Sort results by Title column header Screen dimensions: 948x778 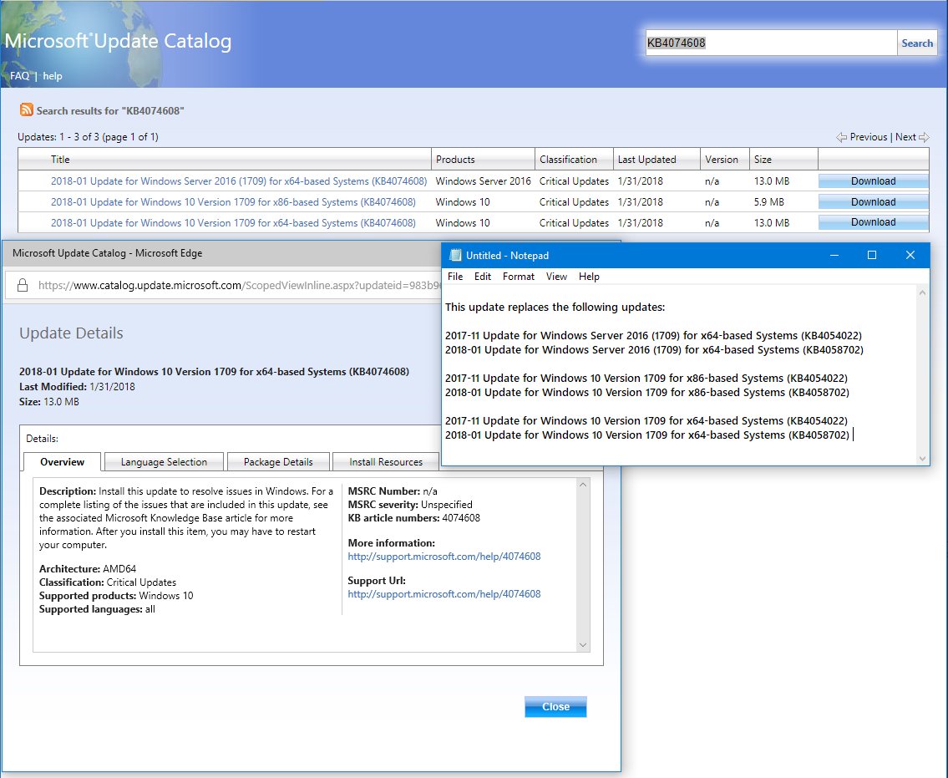pyautogui.click(x=60, y=159)
